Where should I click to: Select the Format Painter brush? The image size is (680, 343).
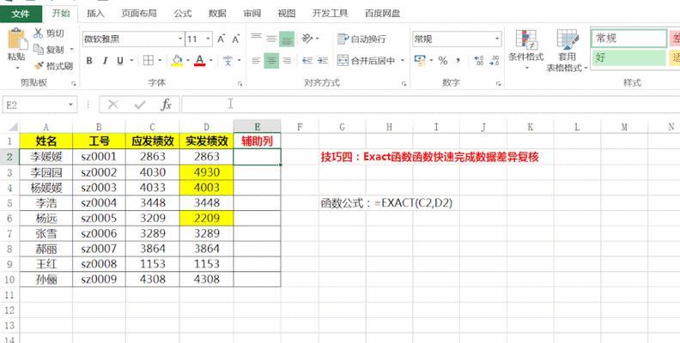click(x=39, y=66)
